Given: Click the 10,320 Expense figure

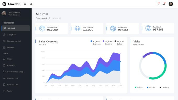Looking at the screenshot, I should pos(96,42).
